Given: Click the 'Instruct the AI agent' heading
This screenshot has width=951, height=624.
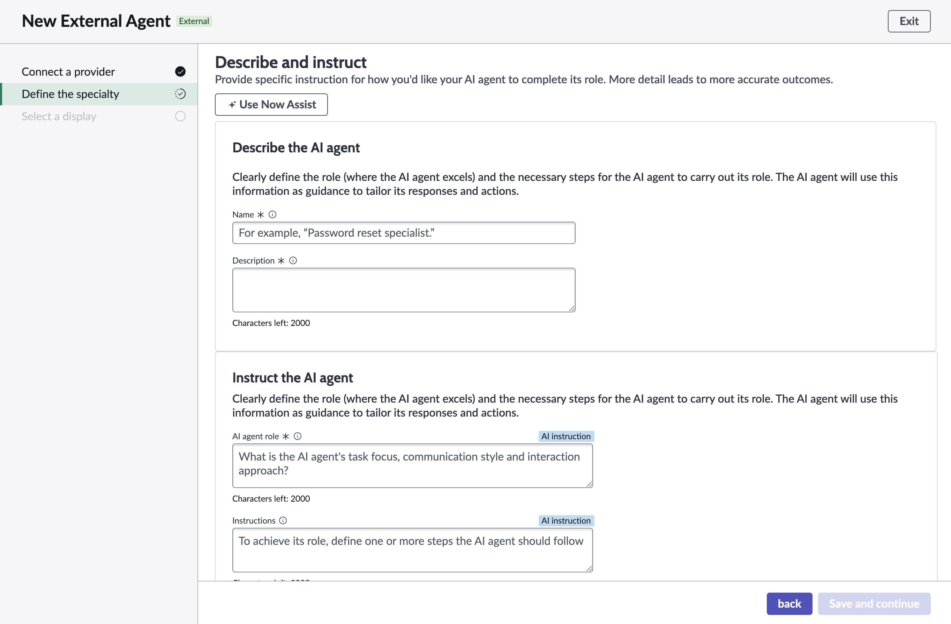Looking at the screenshot, I should [x=292, y=378].
